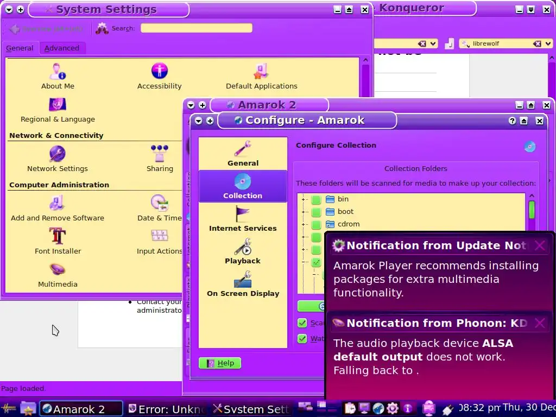Click the System Settings search icon
Image resolution: width=556 pixels, height=417 pixels.
pos(102,28)
